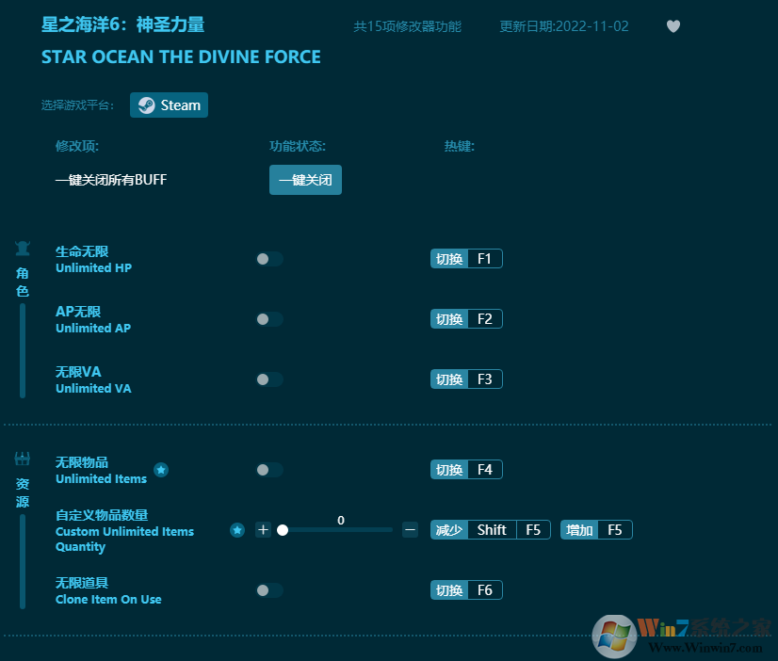Click the 'STAR OCEAN THE DIVINE FORCE' title
Image resolution: width=778 pixels, height=661 pixels.
pyautogui.click(x=181, y=57)
